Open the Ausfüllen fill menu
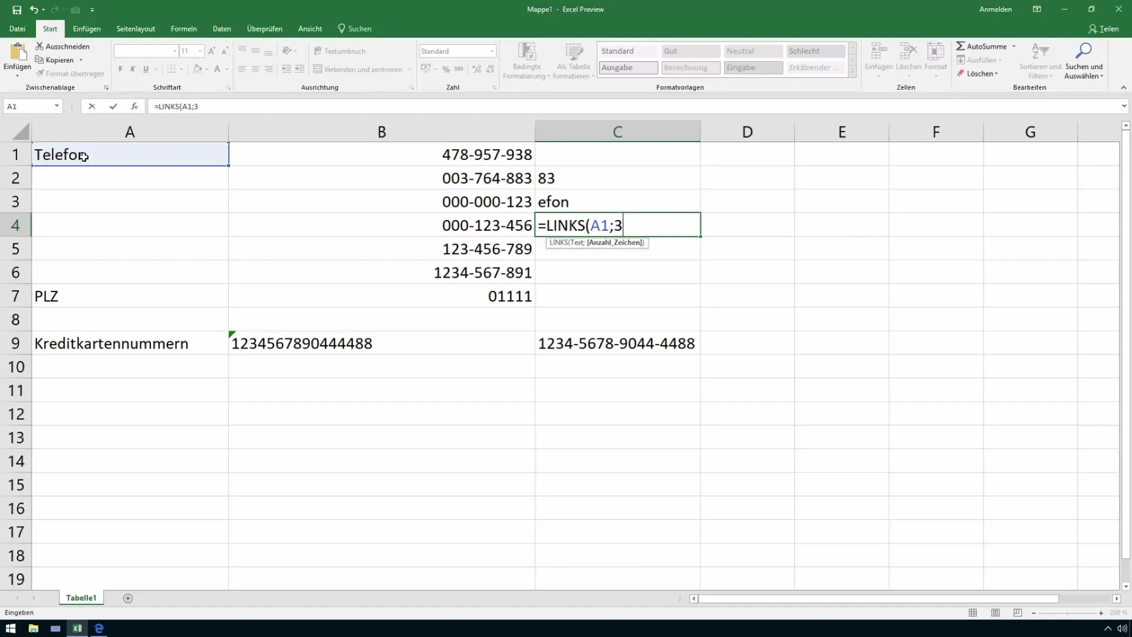Viewport: 1132px width, 637px height. coord(979,60)
